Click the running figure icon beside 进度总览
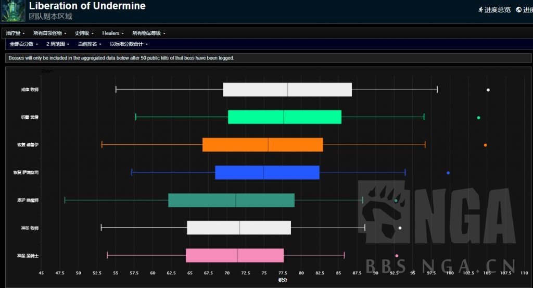 (x=480, y=9)
